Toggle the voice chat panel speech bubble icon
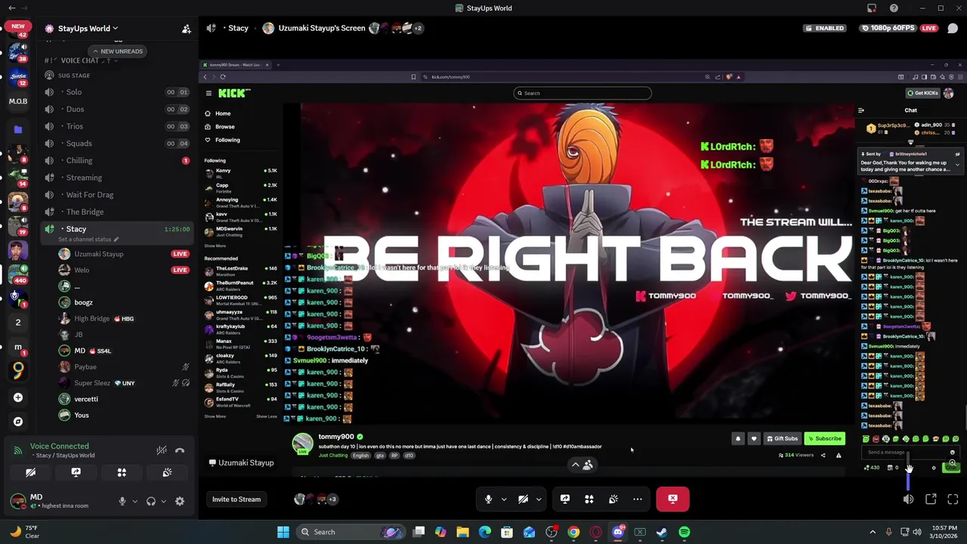Screen dimensions: 967x544 point(953,29)
